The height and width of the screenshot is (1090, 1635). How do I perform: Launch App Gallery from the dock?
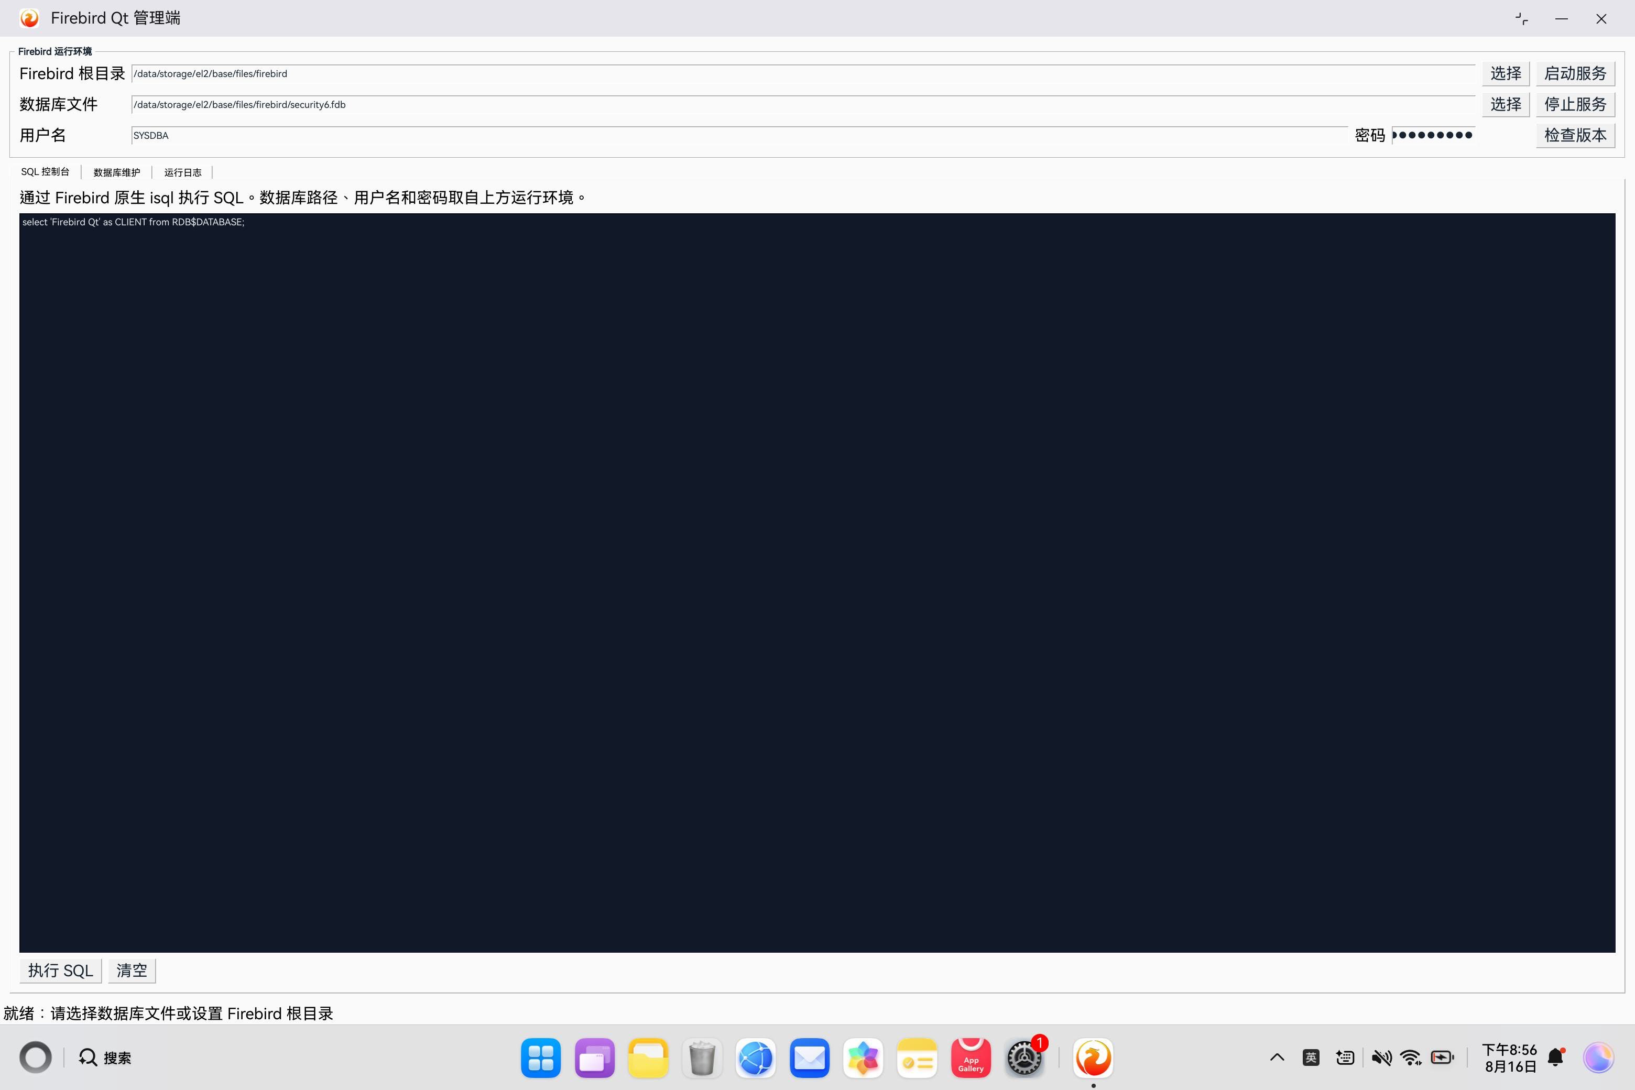click(x=971, y=1058)
